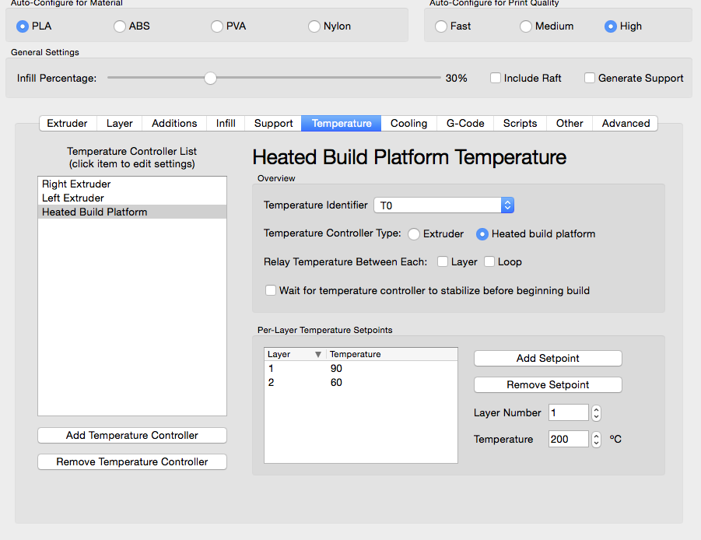The width and height of the screenshot is (701, 540).
Task: Open the G-Code tab
Action: click(x=465, y=123)
